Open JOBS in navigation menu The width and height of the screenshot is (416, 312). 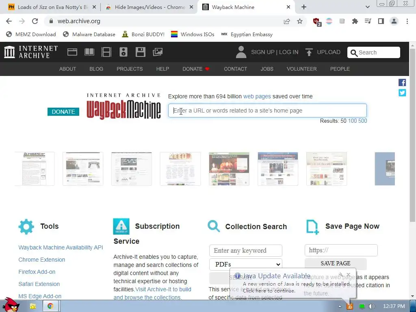coord(267,69)
